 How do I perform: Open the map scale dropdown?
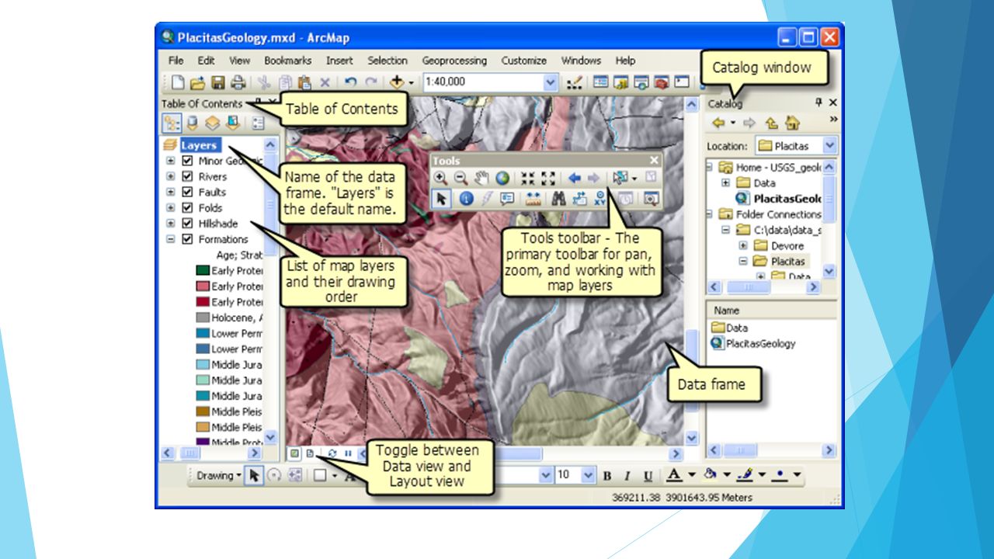[551, 82]
